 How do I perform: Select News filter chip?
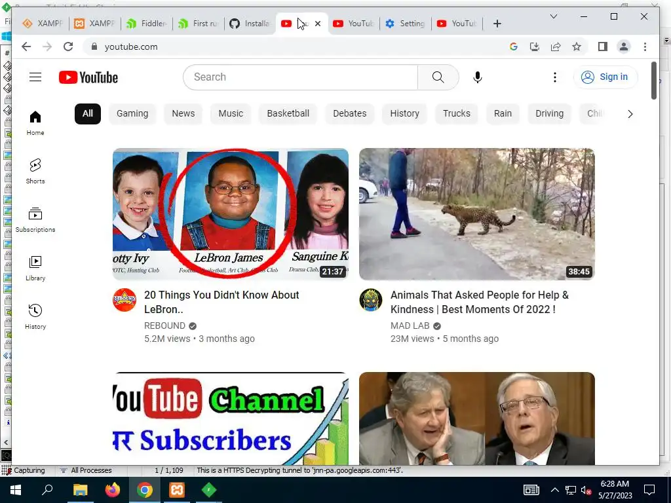[x=183, y=114]
